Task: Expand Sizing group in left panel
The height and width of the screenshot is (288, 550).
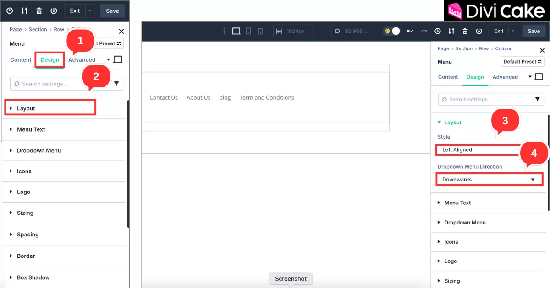Action: [x=64, y=213]
